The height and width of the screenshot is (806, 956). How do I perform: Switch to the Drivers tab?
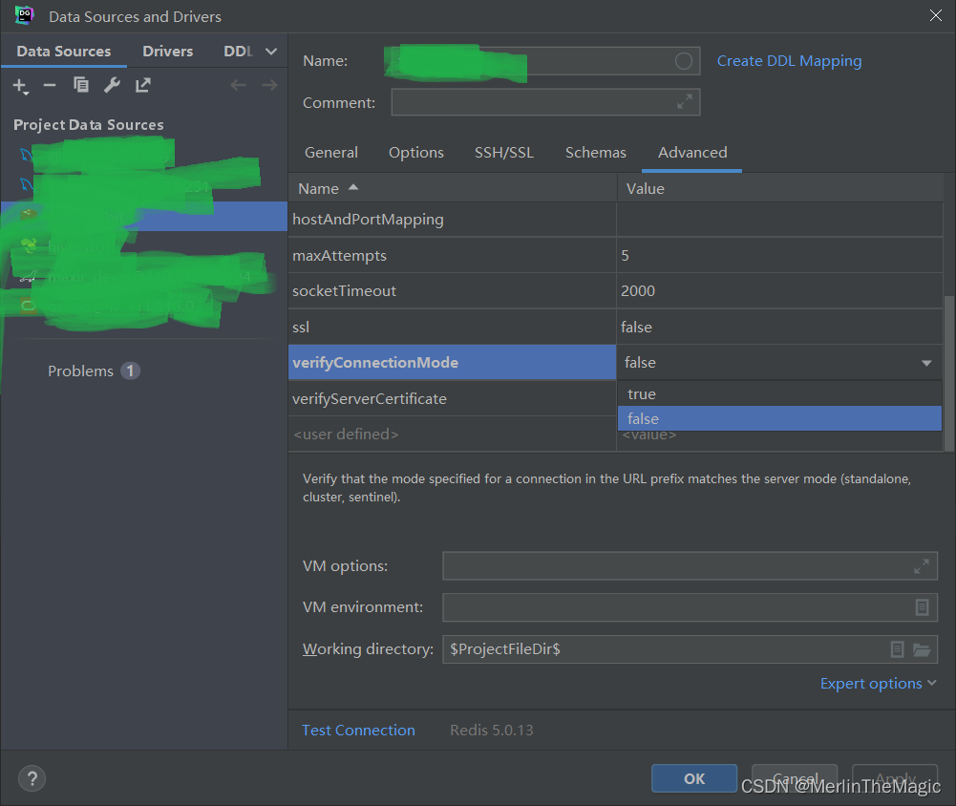click(x=167, y=51)
